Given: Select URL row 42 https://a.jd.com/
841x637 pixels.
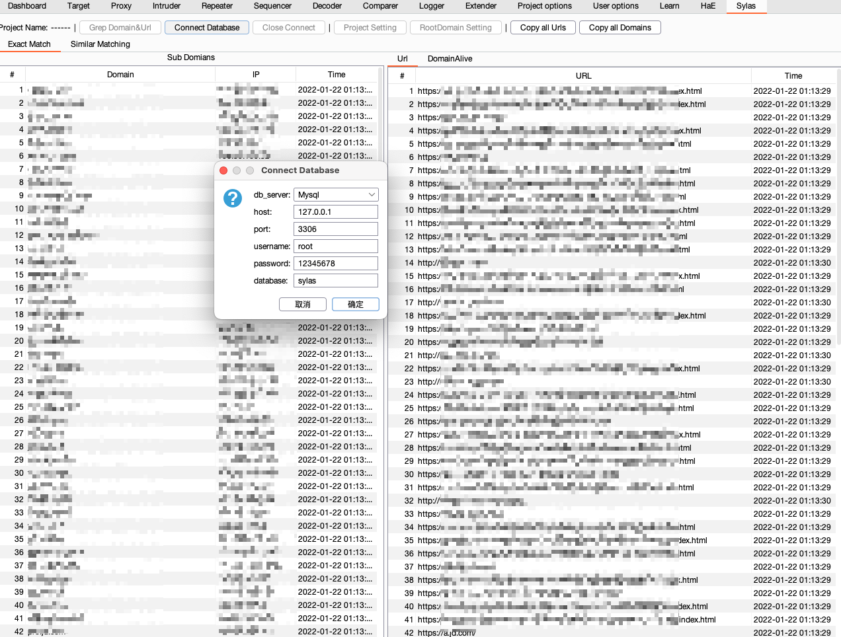Looking at the screenshot, I should coord(612,632).
